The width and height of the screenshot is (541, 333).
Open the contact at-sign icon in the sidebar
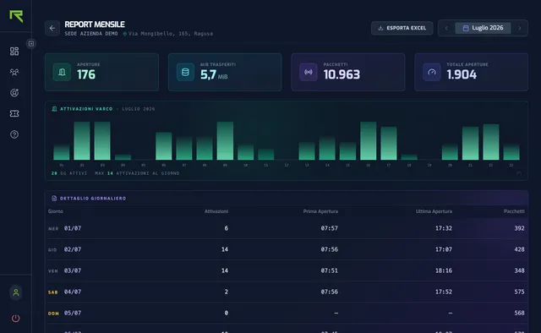pyautogui.click(x=14, y=93)
